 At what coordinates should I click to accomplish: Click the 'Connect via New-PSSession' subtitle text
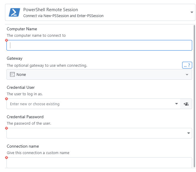(63, 16)
